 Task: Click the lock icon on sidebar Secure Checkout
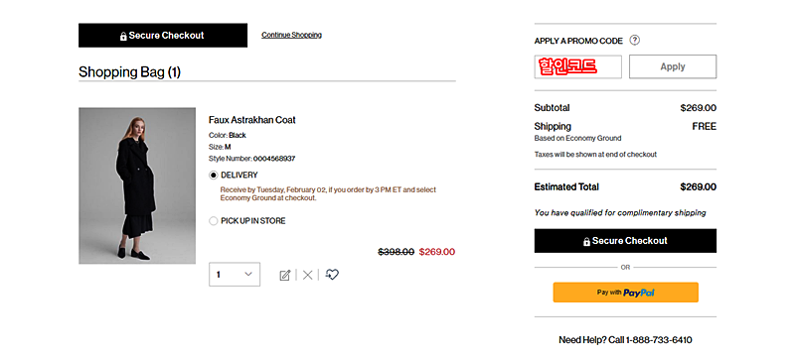[x=586, y=242]
